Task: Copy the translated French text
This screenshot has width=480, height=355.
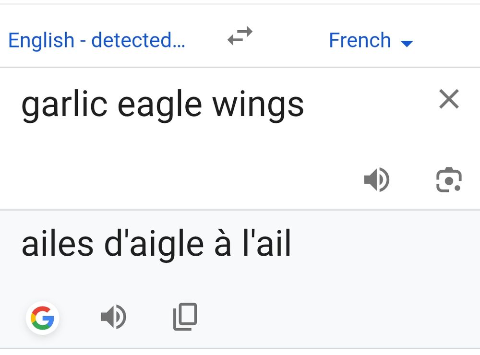Action: 184,316
